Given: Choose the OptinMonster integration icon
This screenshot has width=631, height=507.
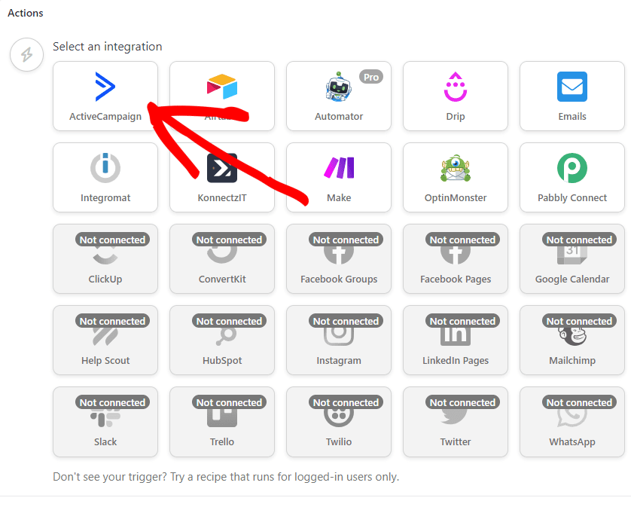Looking at the screenshot, I should coord(455,168).
